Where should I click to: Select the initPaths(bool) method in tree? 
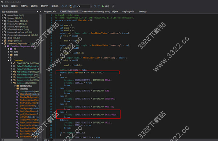(x=29, y=117)
